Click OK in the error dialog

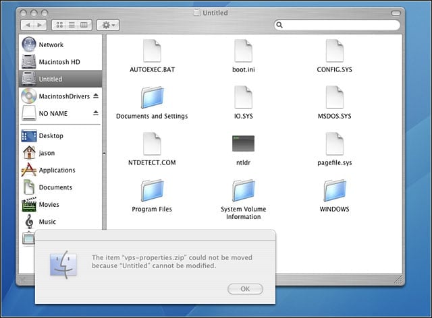click(x=245, y=289)
